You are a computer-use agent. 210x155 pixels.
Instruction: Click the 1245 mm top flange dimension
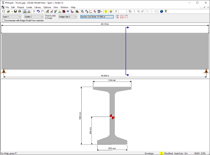pos(112,80)
